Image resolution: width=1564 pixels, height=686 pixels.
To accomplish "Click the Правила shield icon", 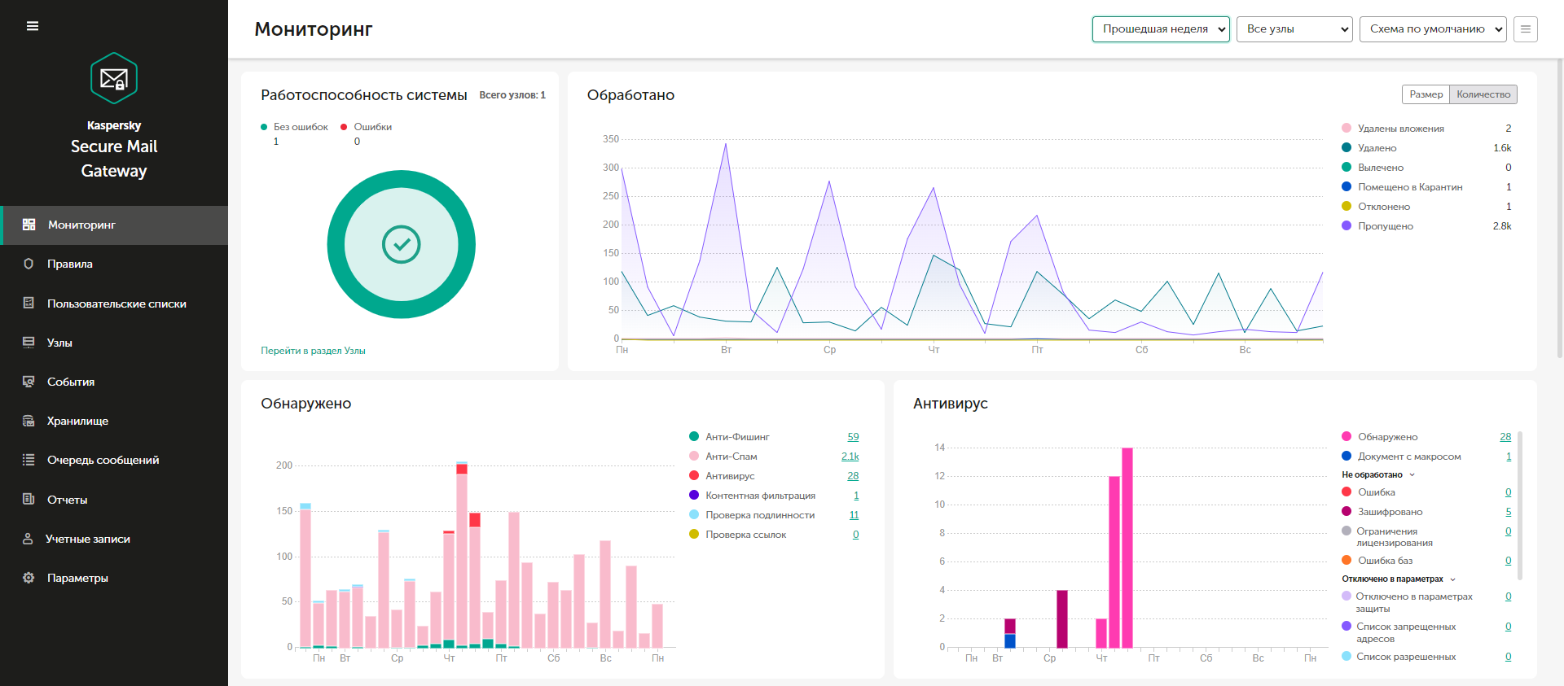I will (x=29, y=264).
